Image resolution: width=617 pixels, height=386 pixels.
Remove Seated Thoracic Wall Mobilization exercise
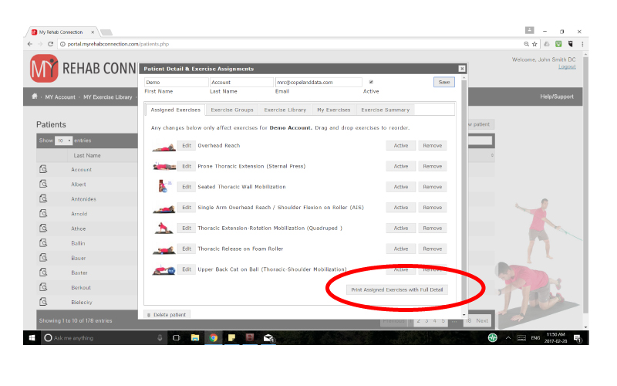(433, 187)
